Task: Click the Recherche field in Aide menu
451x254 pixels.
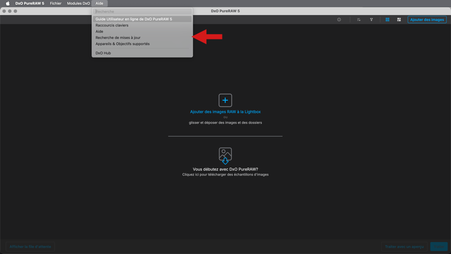Action: [142, 11]
